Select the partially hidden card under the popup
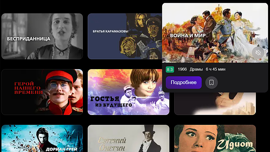 (215, 104)
